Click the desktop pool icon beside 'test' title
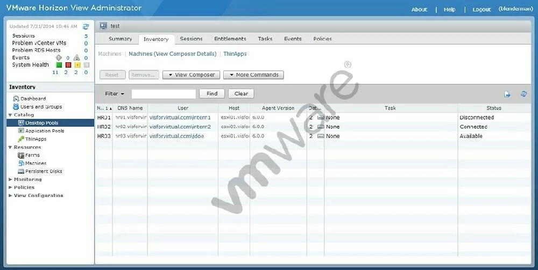 103,26
